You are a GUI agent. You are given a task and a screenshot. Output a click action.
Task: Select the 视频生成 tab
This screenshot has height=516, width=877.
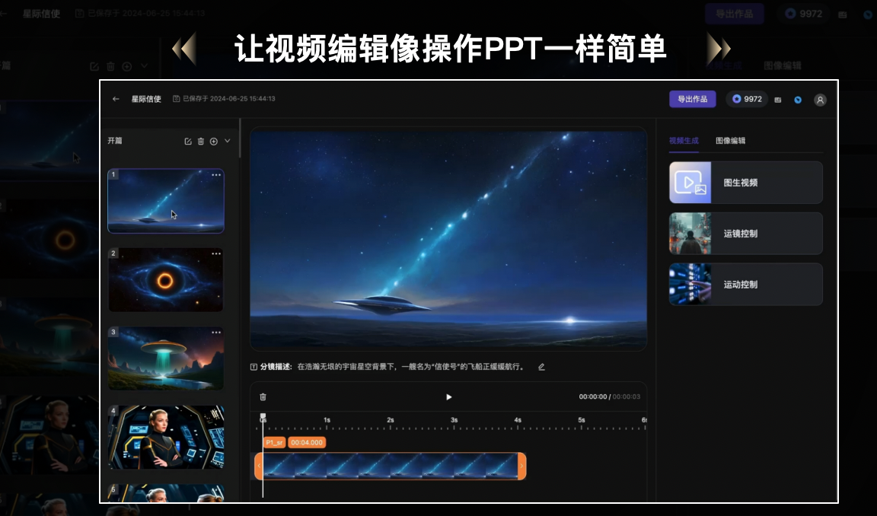[x=684, y=141]
